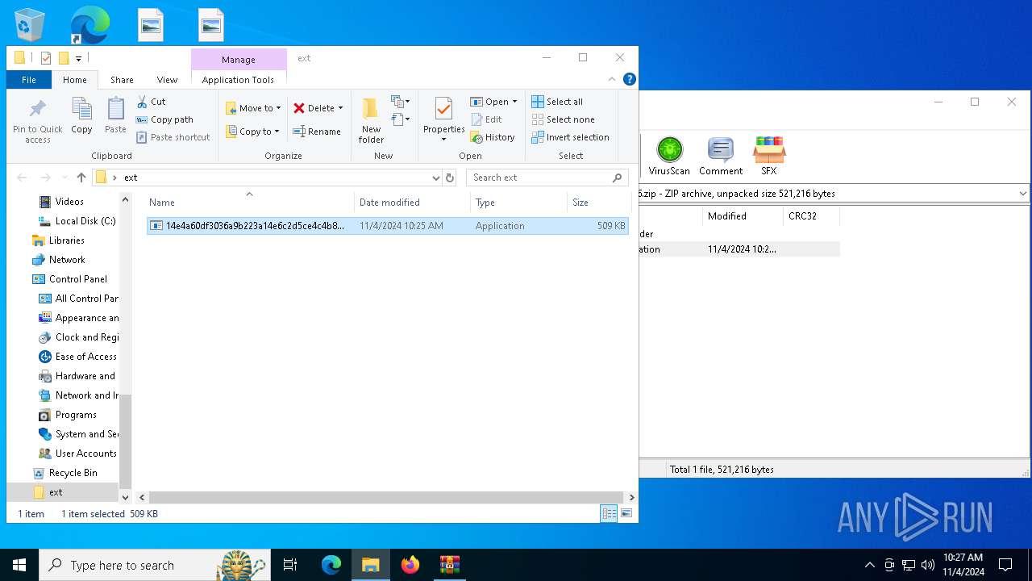Click Paste shortcut in ribbon

[x=173, y=137]
